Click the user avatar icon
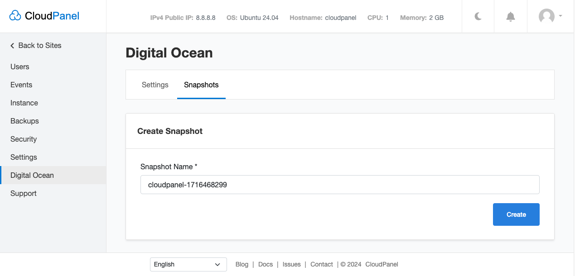 [x=546, y=16]
